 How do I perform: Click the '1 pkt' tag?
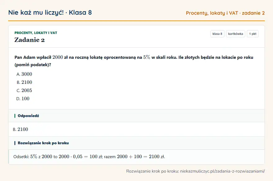click(253, 34)
